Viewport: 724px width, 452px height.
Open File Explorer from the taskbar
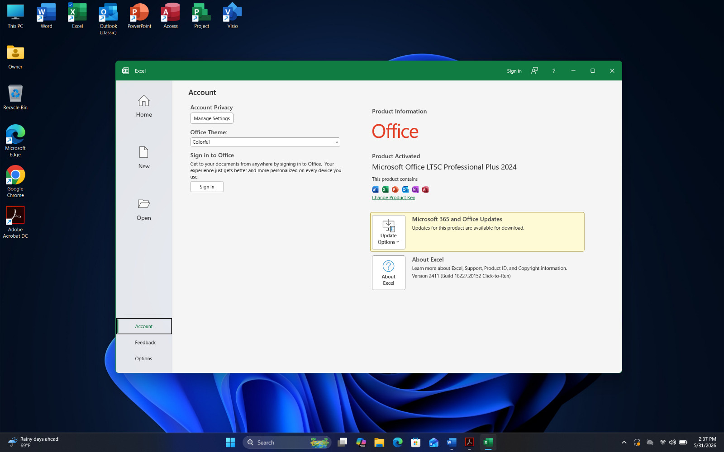click(379, 443)
